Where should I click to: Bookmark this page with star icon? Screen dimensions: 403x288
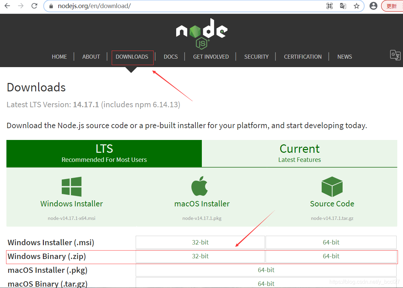(356, 6)
